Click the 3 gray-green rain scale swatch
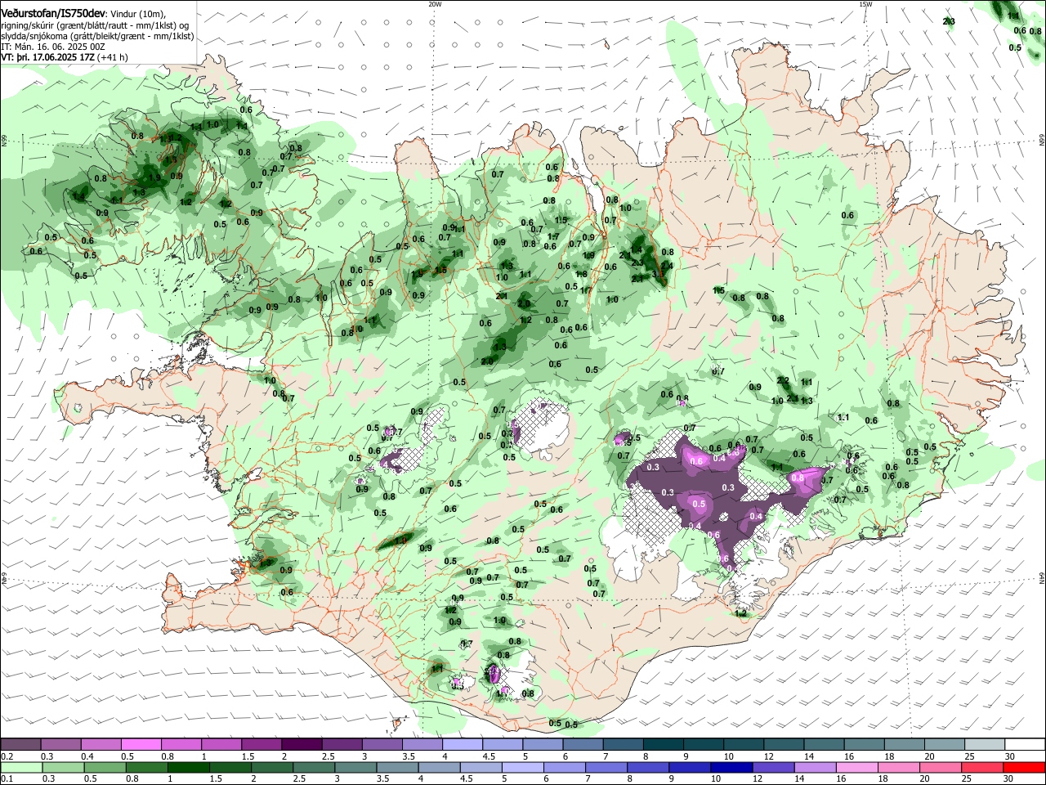 point(356,767)
